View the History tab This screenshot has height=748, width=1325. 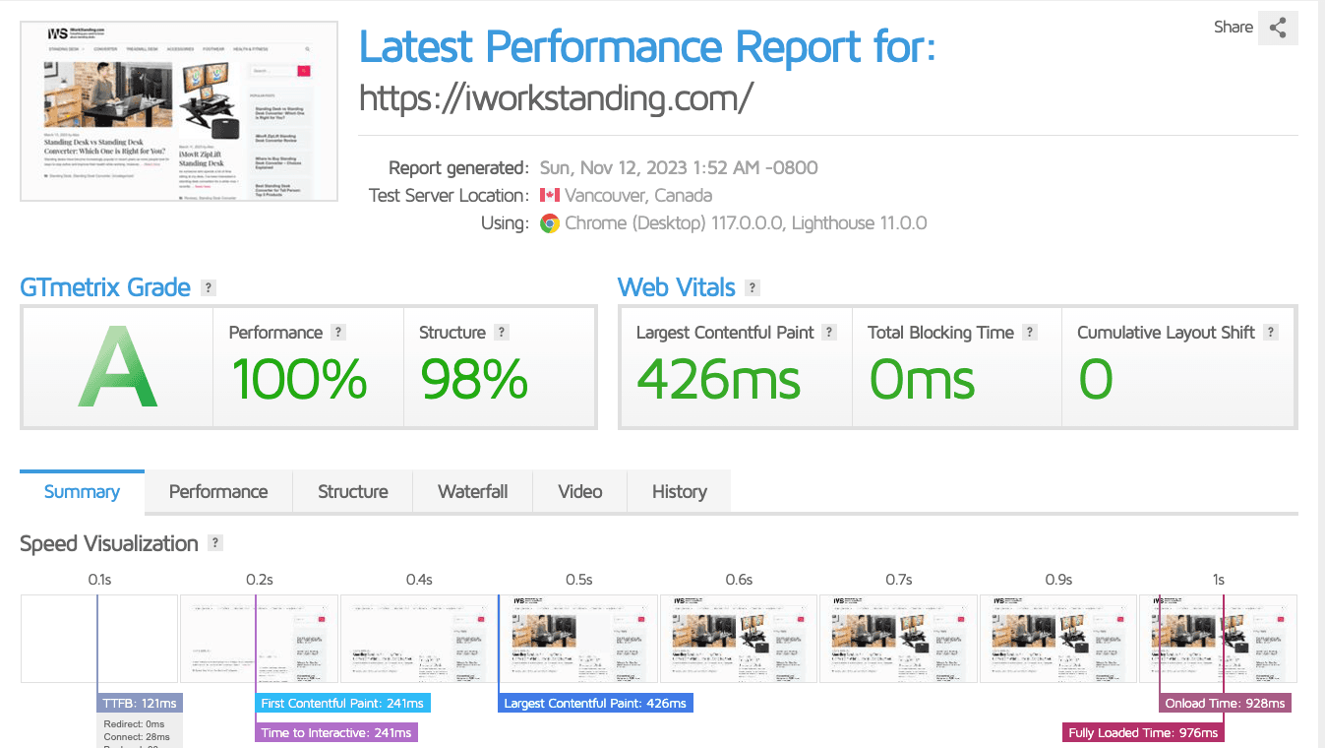[680, 492]
